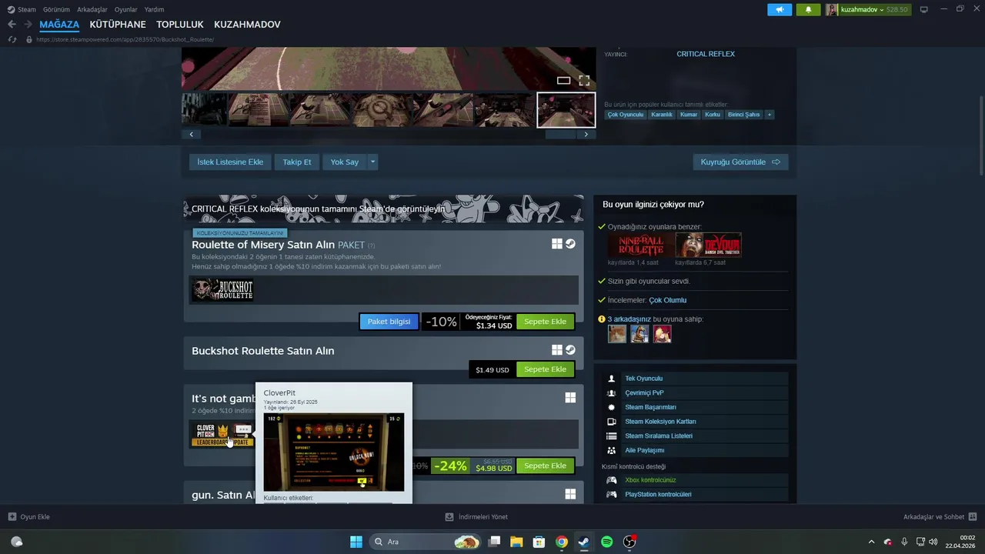Switch to the KÜTÜPHANE tab
This screenshot has width=985, height=554.
click(118, 25)
